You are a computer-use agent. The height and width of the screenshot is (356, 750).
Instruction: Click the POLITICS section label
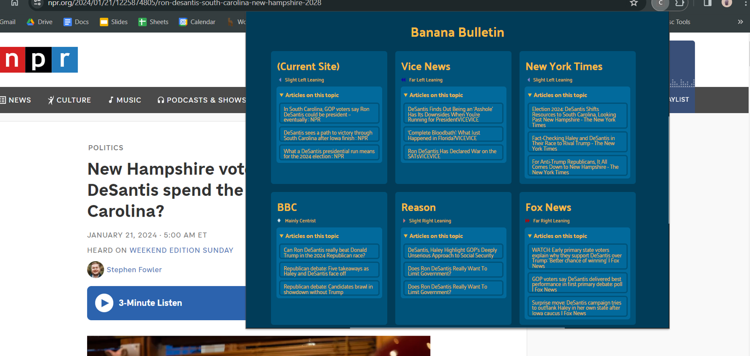click(x=106, y=148)
